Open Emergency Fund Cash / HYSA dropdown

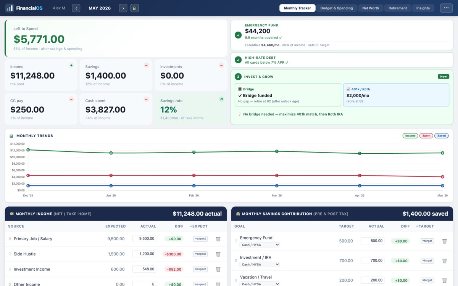[x=260, y=245]
